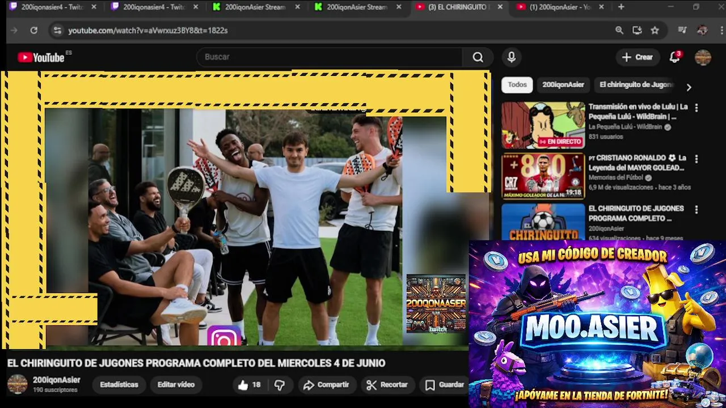Image resolution: width=726 pixels, height=408 pixels.
Task: Open options menu for Lulu live video
Action: pos(697,108)
